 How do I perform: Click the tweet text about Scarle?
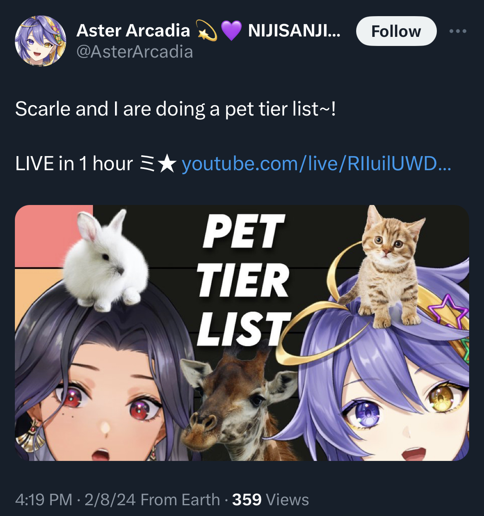[176, 109]
